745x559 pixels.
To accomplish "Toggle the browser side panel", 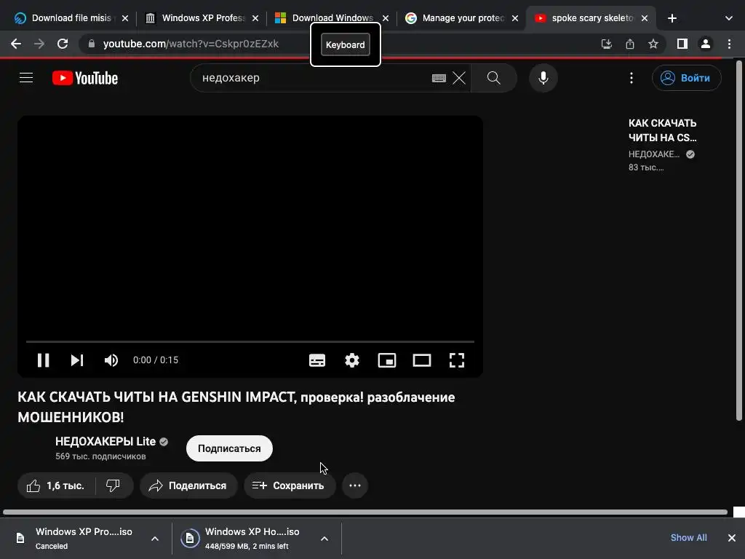I will coord(682,44).
